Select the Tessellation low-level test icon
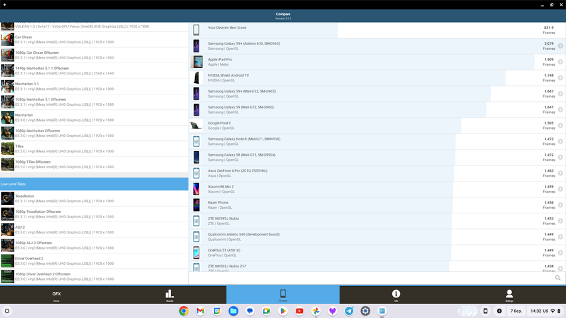This screenshot has height=318, width=566. point(7,199)
